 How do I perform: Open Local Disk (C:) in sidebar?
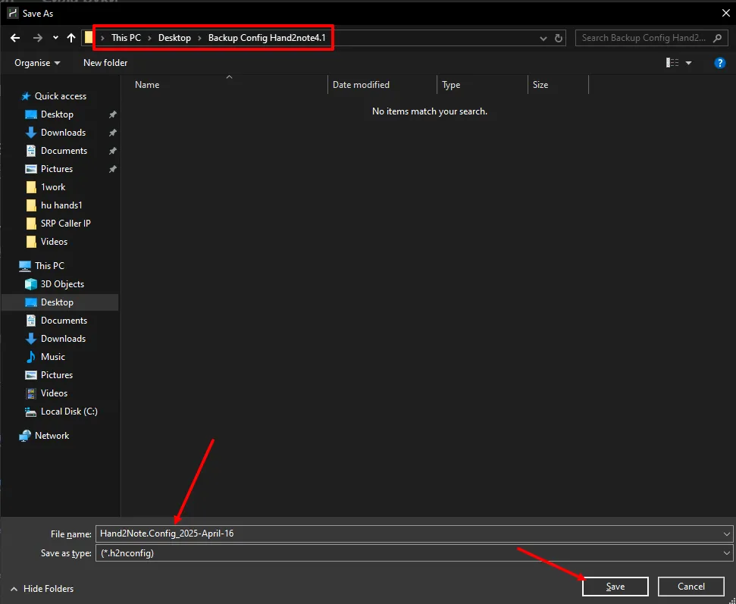69,412
